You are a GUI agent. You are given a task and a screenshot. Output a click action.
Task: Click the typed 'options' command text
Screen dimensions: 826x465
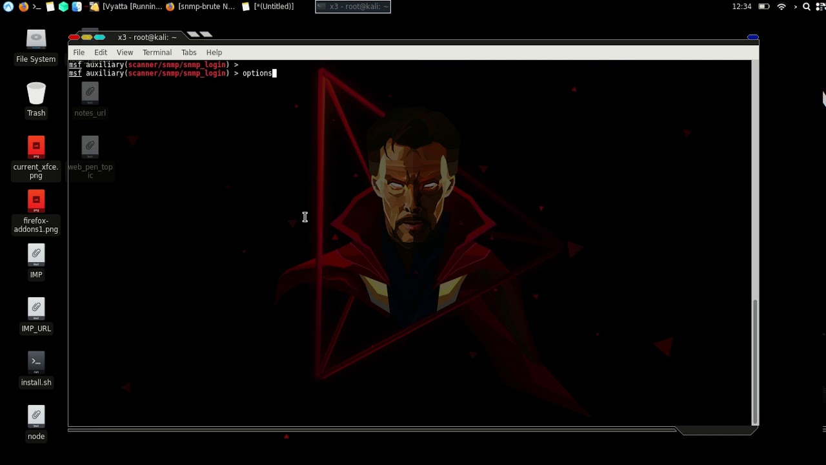point(257,74)
